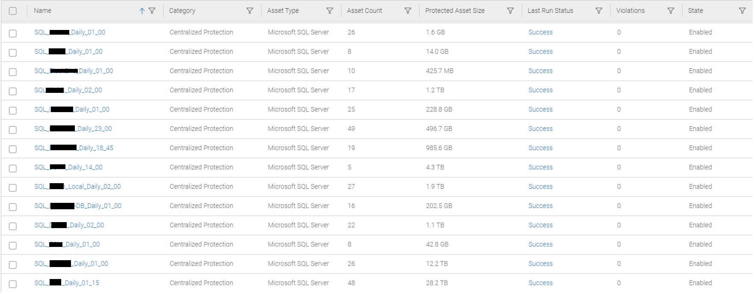Filter the State column

pyautogui.click(x=742, y=11)
